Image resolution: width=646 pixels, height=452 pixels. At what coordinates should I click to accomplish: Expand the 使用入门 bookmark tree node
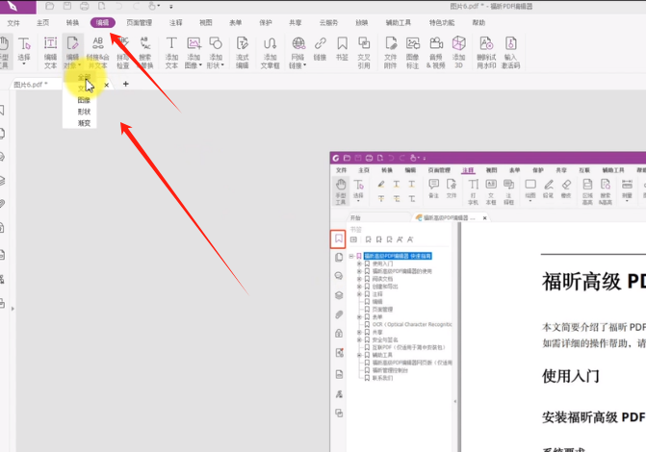point(358,264)
